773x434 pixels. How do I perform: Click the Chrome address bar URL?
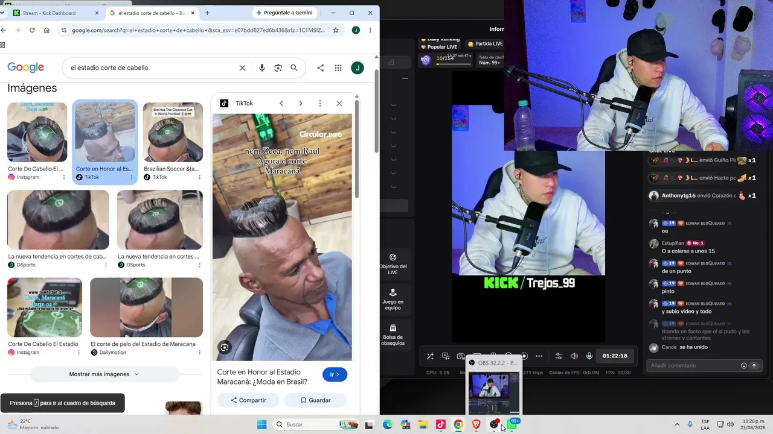pos(198,30)
